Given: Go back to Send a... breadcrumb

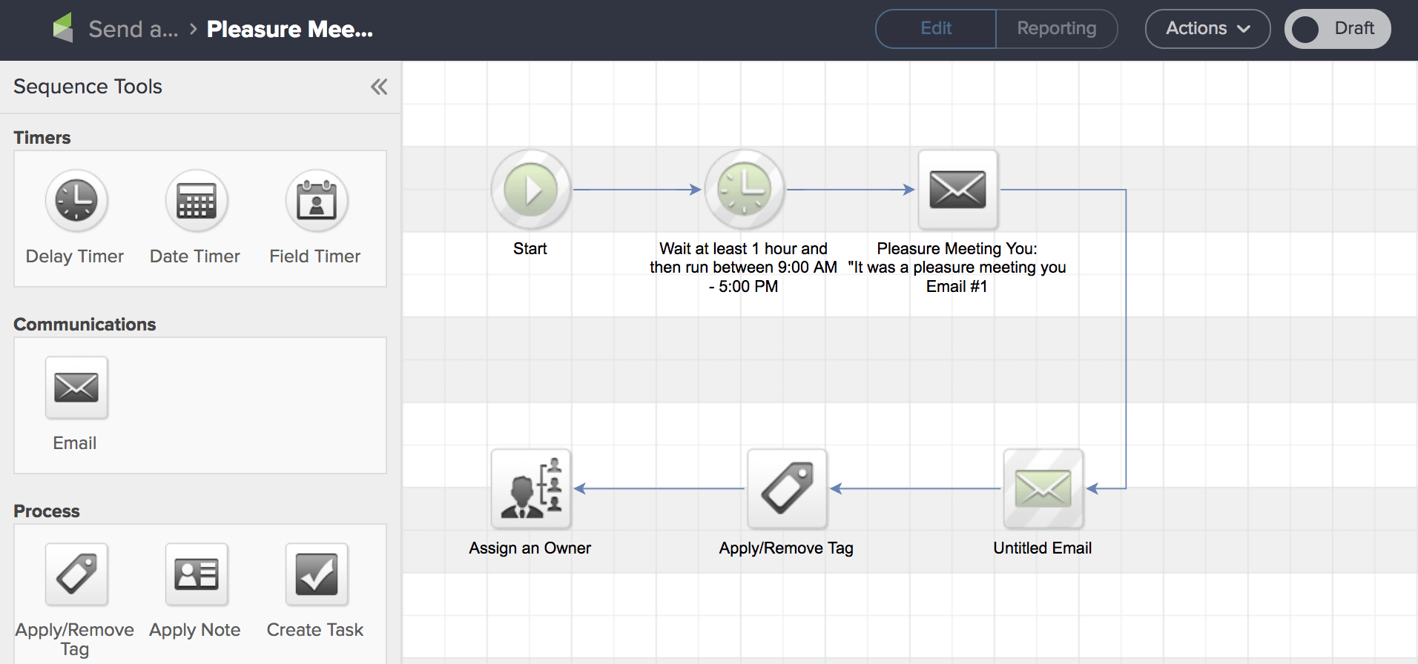Looking at the screenshot, I should (x=133, y=29).
